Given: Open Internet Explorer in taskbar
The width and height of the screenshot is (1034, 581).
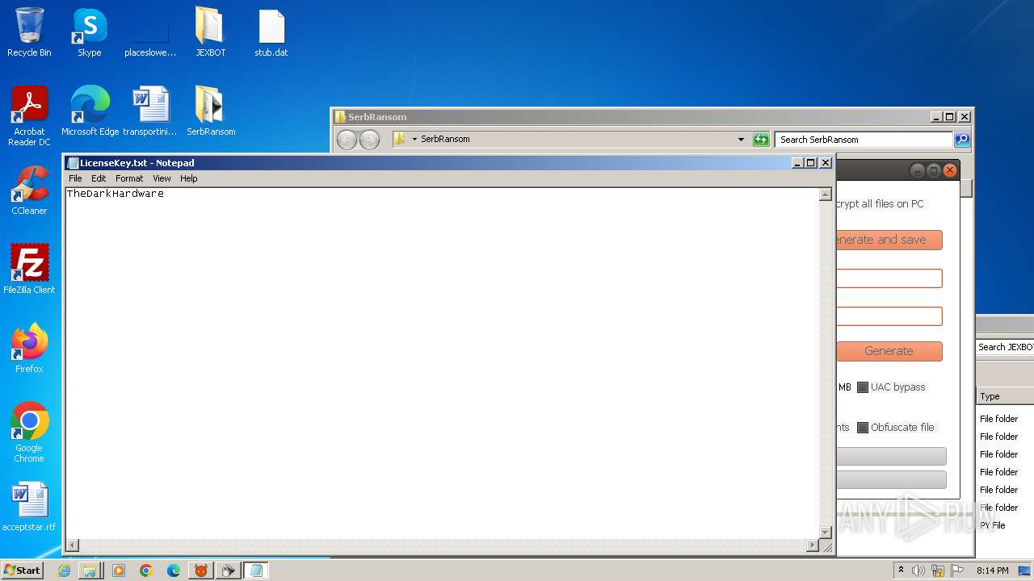Looking at the screenshot, I should tap(64, 571).
